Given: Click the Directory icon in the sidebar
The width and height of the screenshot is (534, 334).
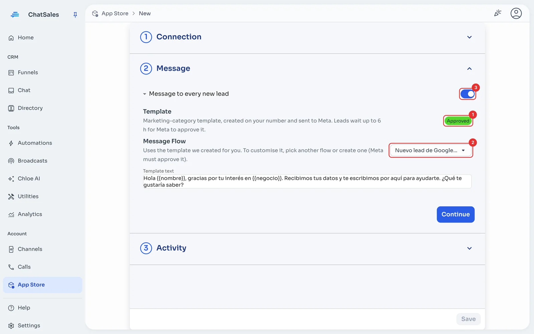Looking at the screenshot, I should (11, 108).
